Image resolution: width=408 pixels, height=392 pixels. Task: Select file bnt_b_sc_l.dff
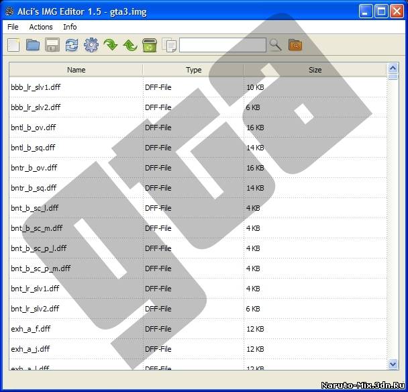(x=35, y=208)
